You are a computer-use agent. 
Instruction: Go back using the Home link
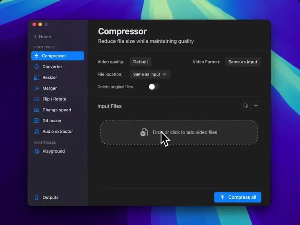click(x=42, y=37)
